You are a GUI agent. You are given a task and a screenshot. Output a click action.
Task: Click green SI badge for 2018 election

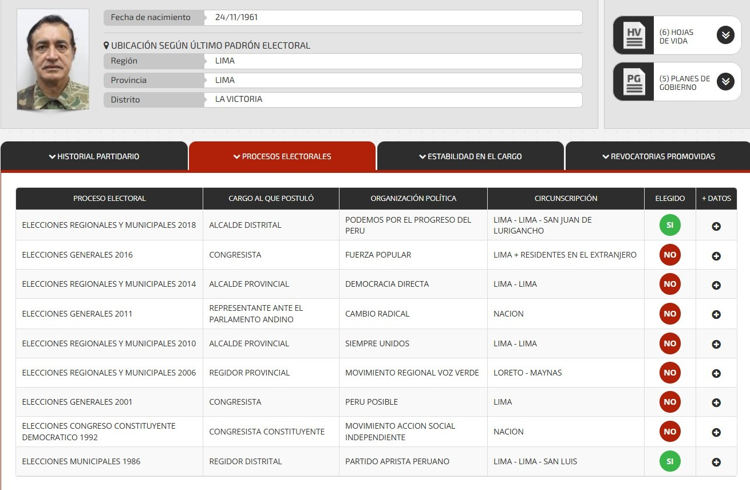pos(669,226)
